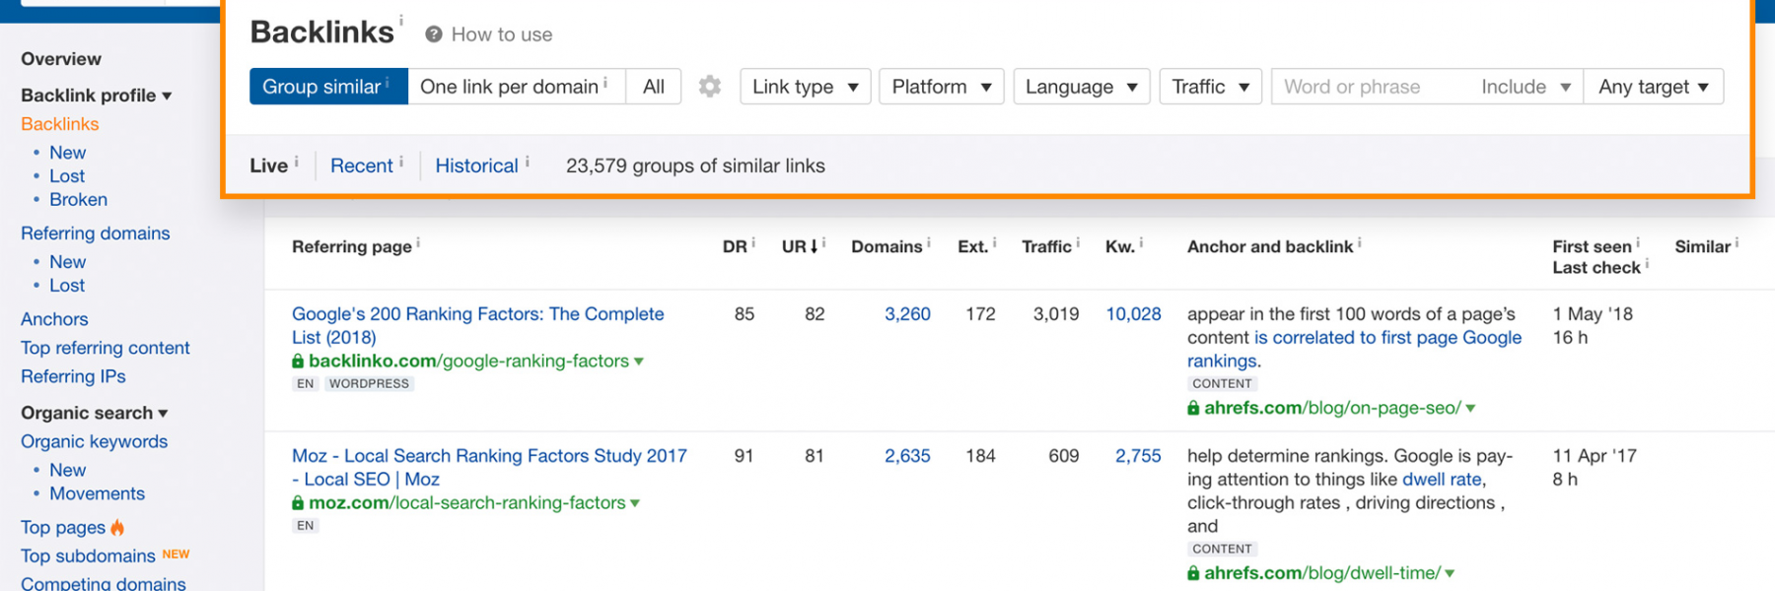
Task: Click the flame icon next to Top pages
Action: (117, 527)
